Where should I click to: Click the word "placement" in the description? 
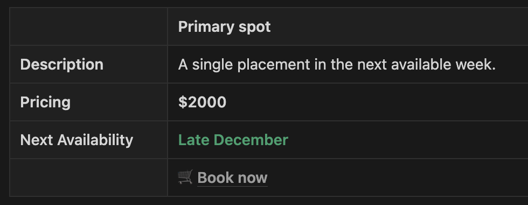tap(274, 65)
